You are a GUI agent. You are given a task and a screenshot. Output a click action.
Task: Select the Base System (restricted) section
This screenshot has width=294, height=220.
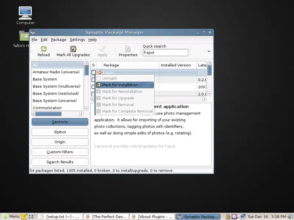coord(57,93)
